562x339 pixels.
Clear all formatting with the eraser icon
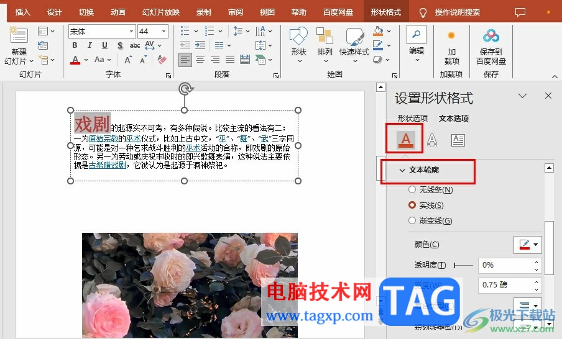point(162,60)
